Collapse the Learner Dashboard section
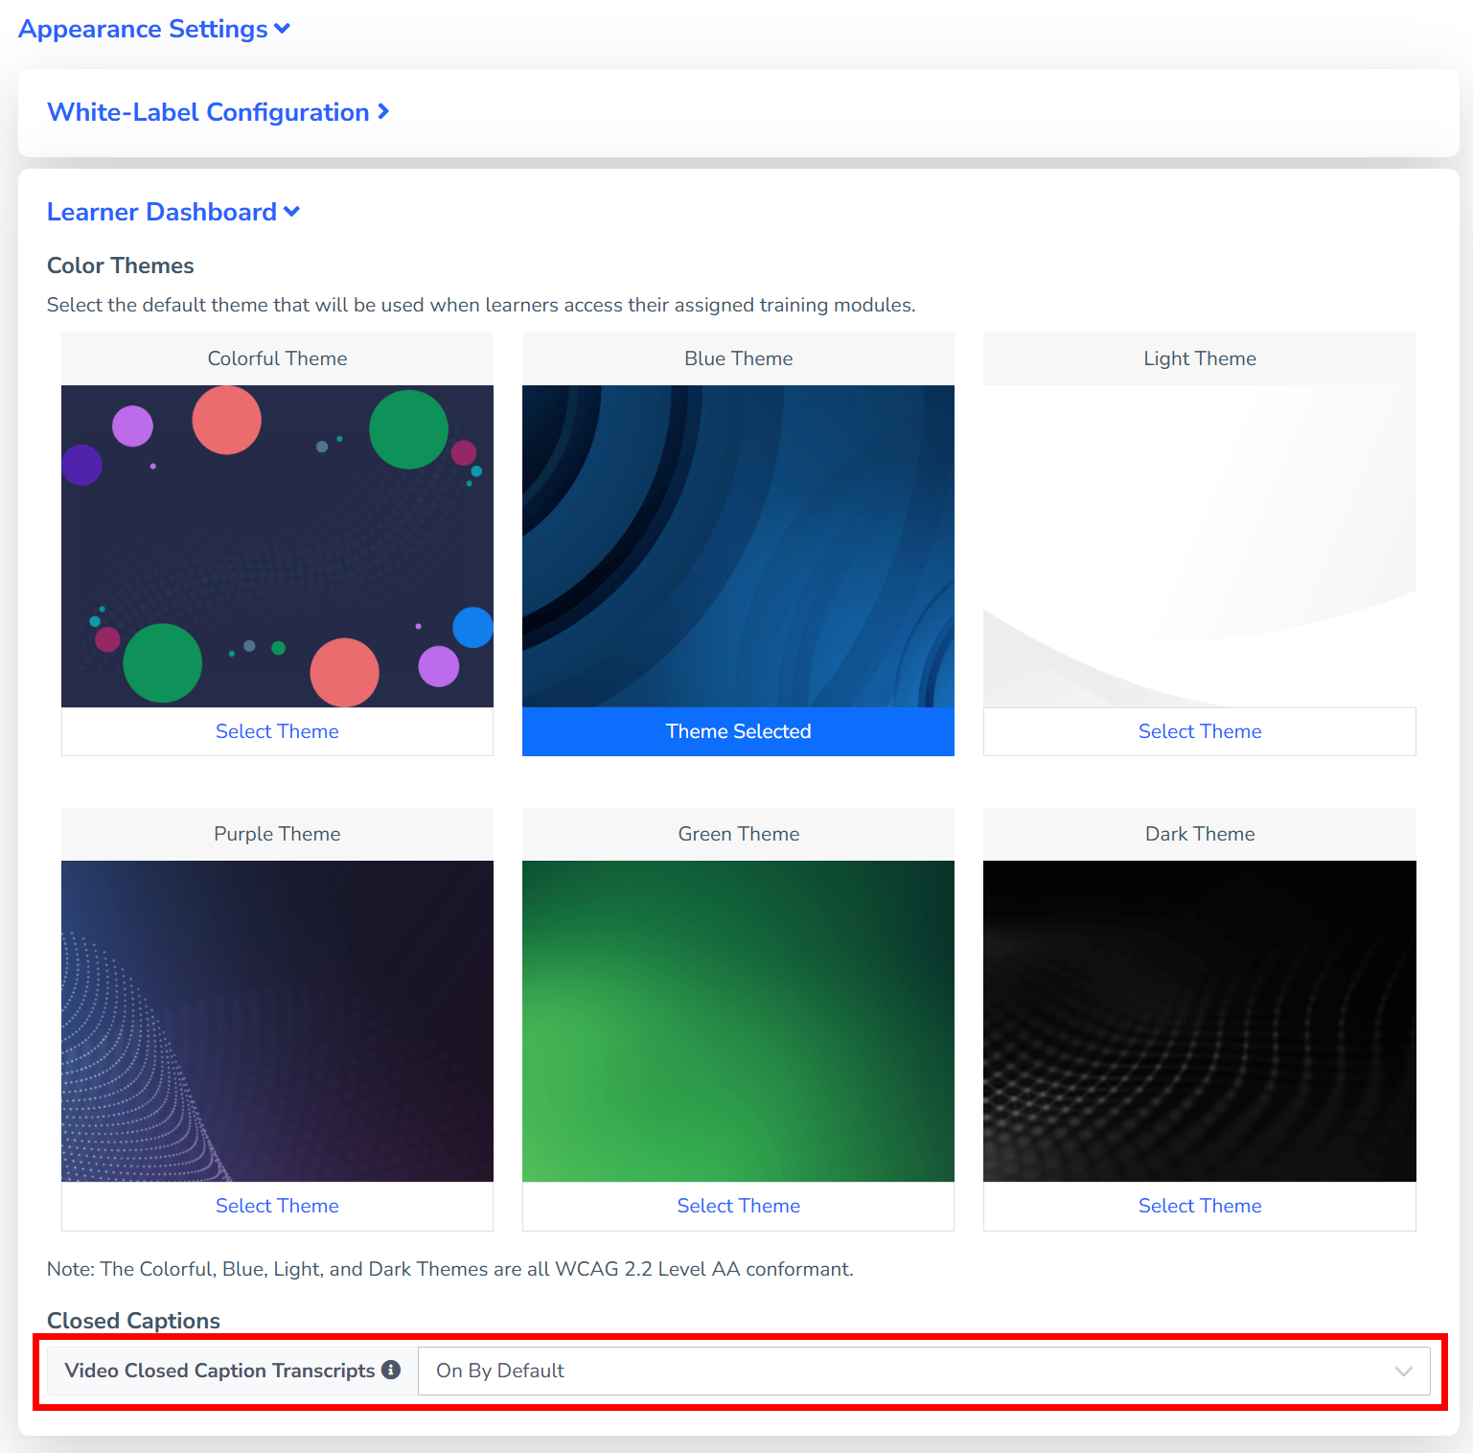Viewport: 1473px width, 1453px height. click(173, 212)
